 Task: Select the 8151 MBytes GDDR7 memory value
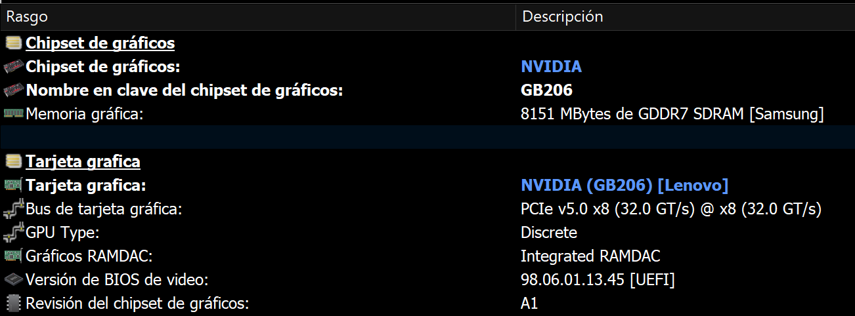pos(672,114)
